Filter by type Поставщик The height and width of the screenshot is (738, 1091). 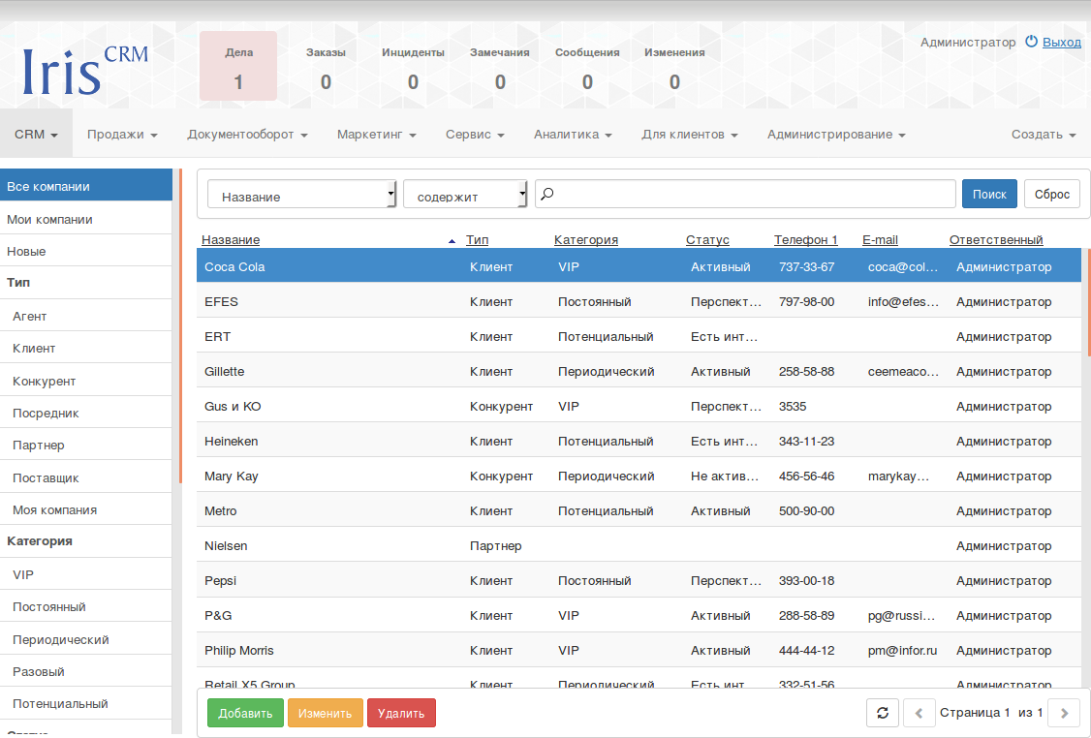point(85,477)
